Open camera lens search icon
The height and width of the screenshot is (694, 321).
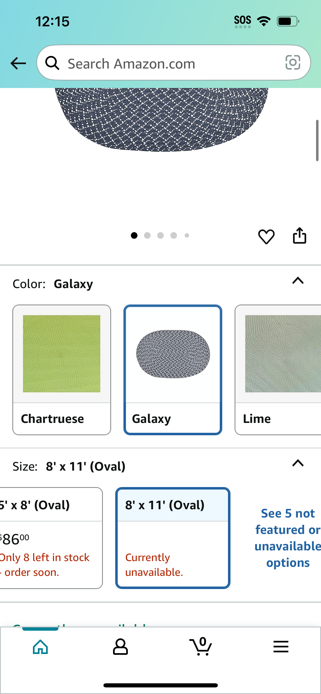point(293,62)
